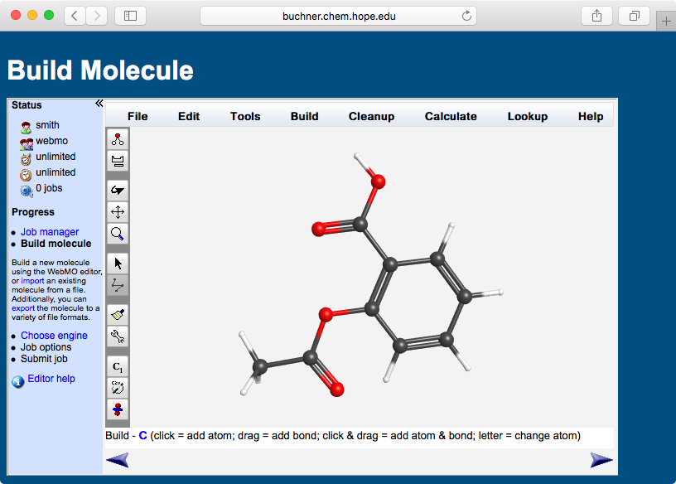The height and width of the screenshot is (484, 676).
Task: Select the Zoom magnifier tool
Action: click(x=117, y=234)
